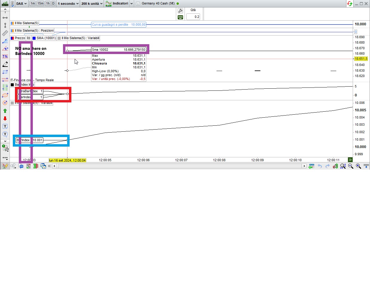Click the left arrow of horizontal scrollbar
The image size is (370, 289).
[x=55, y=166]
